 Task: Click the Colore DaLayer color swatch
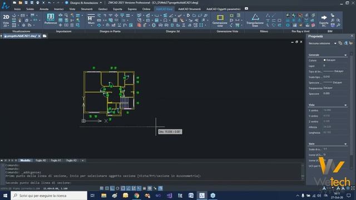pos(324,60)
